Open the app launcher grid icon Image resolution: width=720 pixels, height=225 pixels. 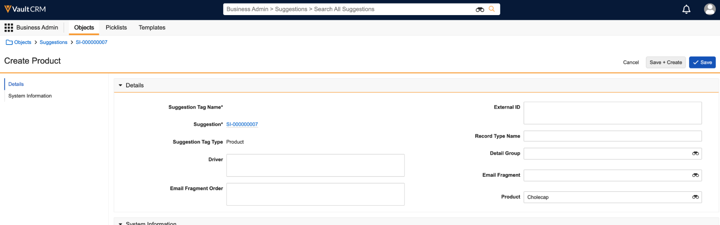pos(9,28)
